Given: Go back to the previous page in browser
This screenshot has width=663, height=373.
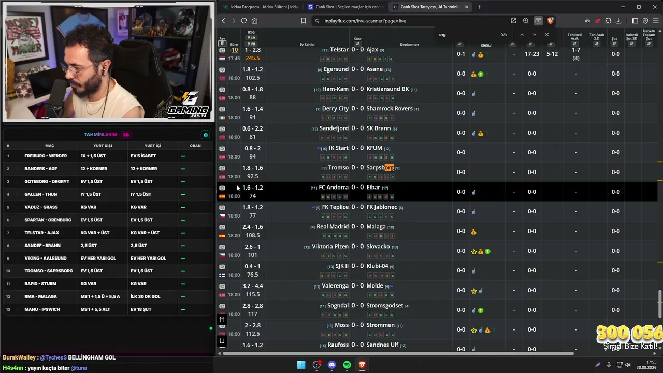Looking at the screenshot, I should (x=223, y=21).
